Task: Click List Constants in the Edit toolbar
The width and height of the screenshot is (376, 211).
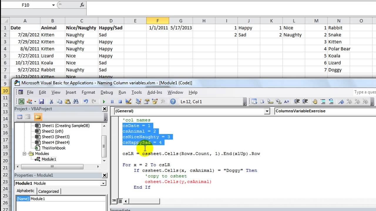Action: 263,102
